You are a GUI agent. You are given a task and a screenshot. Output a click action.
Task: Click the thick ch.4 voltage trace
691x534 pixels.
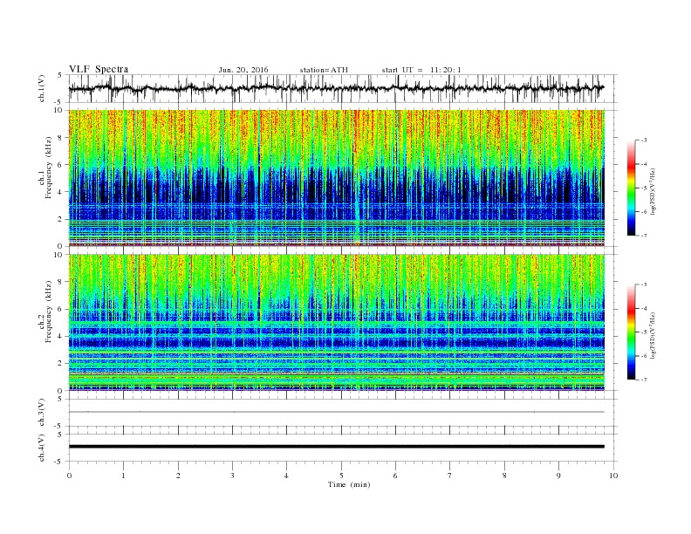point(337,447)
